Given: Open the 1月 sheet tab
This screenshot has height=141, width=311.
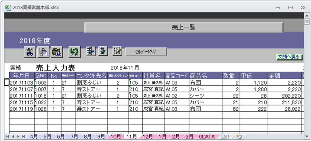Looking at the screenshot, I should point(162,136).
